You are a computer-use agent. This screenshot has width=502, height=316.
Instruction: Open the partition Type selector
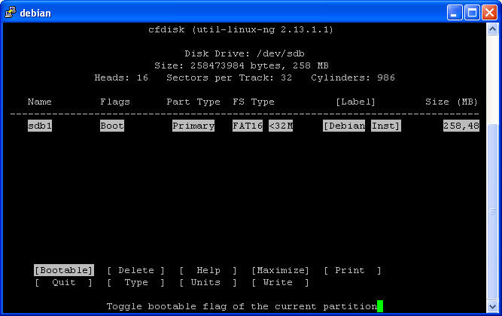pos(136,282)
